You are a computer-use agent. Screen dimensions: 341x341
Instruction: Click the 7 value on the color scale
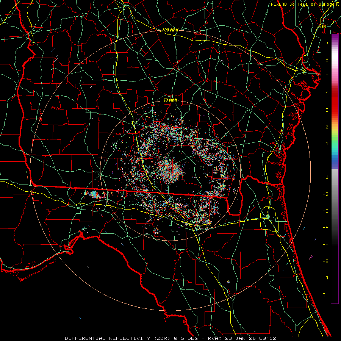pos(327,42)
